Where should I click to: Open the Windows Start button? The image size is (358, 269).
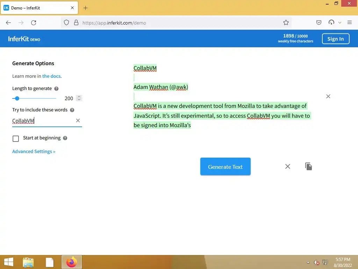tap(9, 262)
